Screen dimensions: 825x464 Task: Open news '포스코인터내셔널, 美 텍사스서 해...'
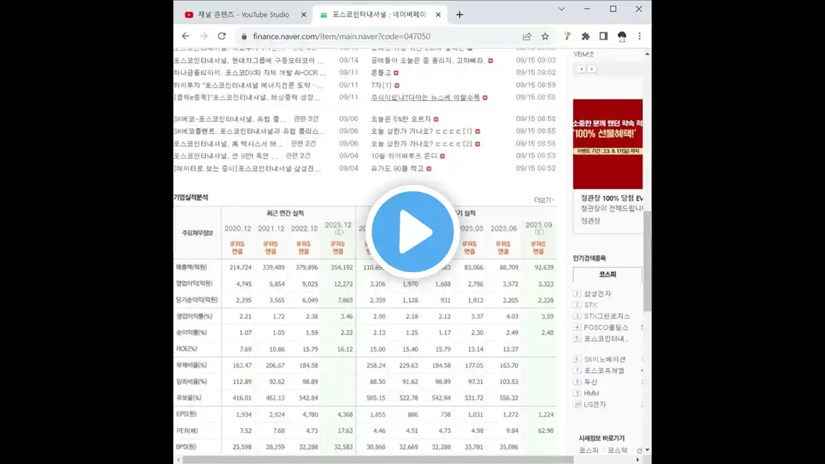229,144
